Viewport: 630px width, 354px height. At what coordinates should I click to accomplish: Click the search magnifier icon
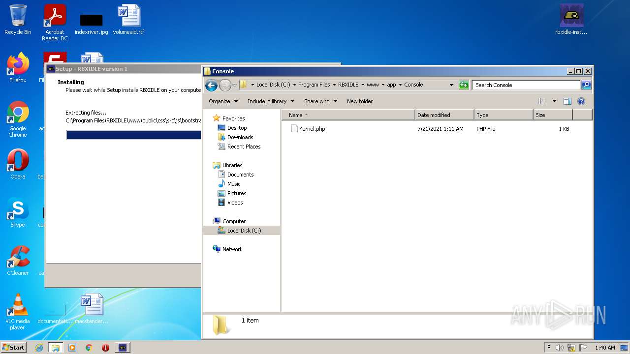point(586,85)
